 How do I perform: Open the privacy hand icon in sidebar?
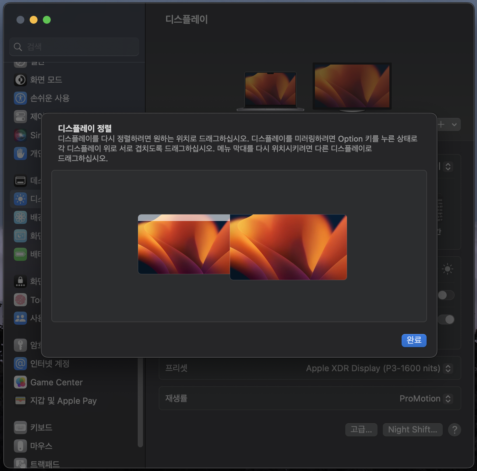20,153
